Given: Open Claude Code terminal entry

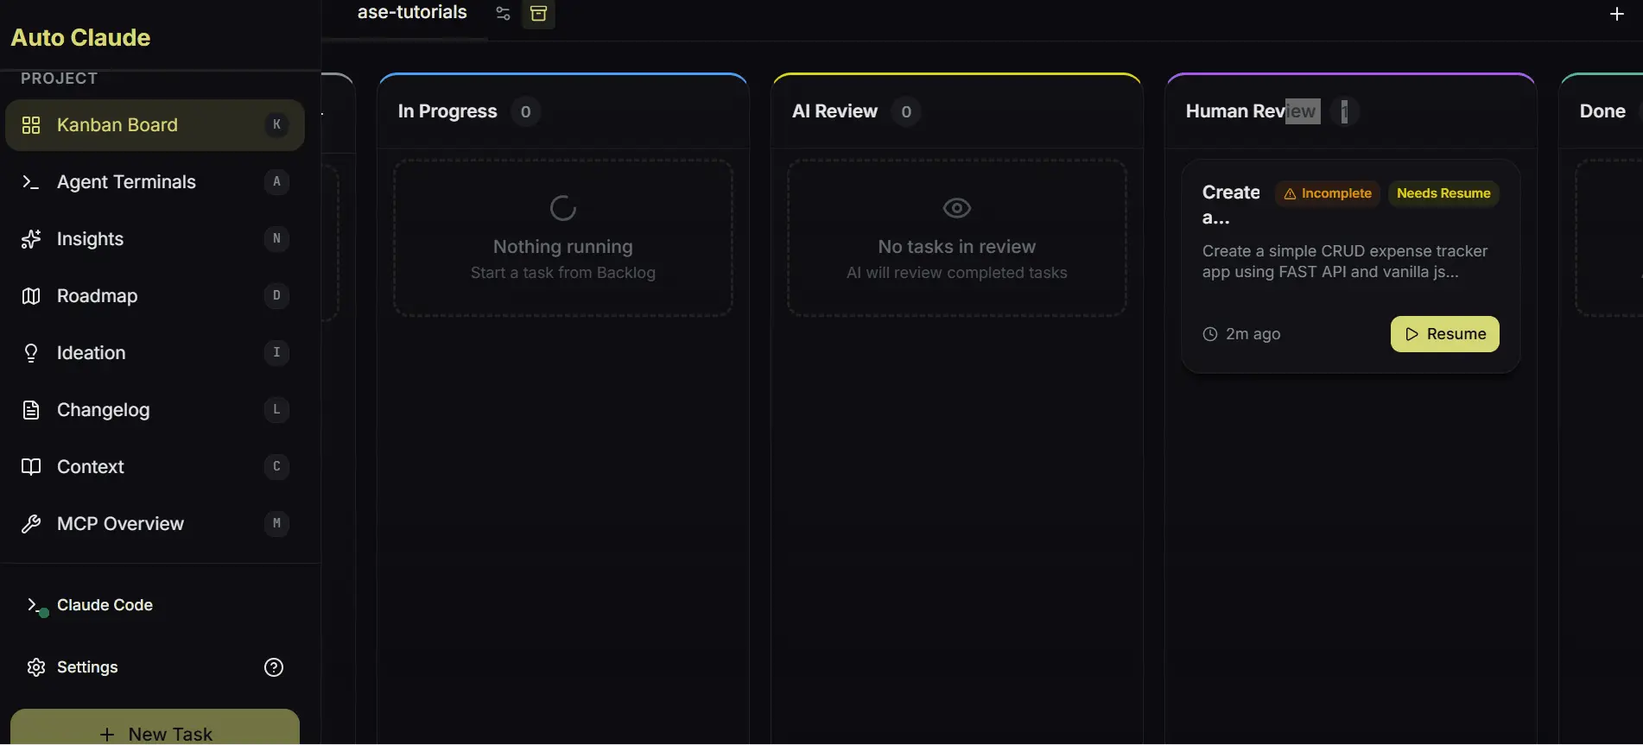Looking at the screenshot, I should tap(104, 605).
